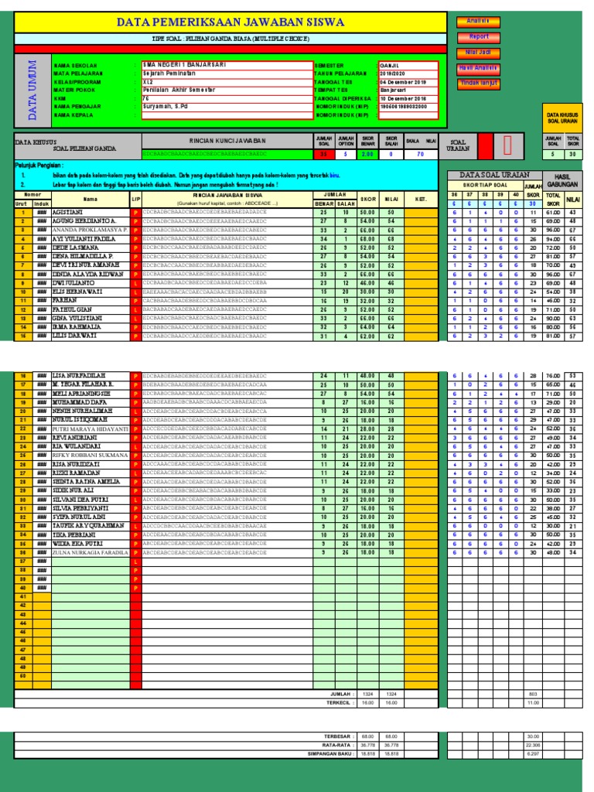Select the Semester field GANJIL
Image resolution: width=594 pixels, height=792 pixels.
pyautogui.click(x=408, y=66)
